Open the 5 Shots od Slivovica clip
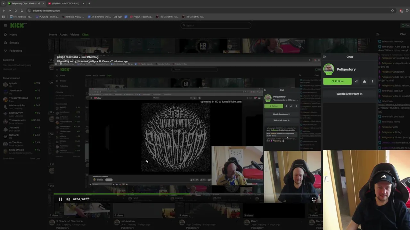The height and width of the screenshot is (230, 410). (x=70, y=221)
